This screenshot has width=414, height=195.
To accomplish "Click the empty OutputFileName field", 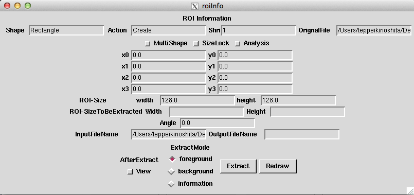I will 302,134.
